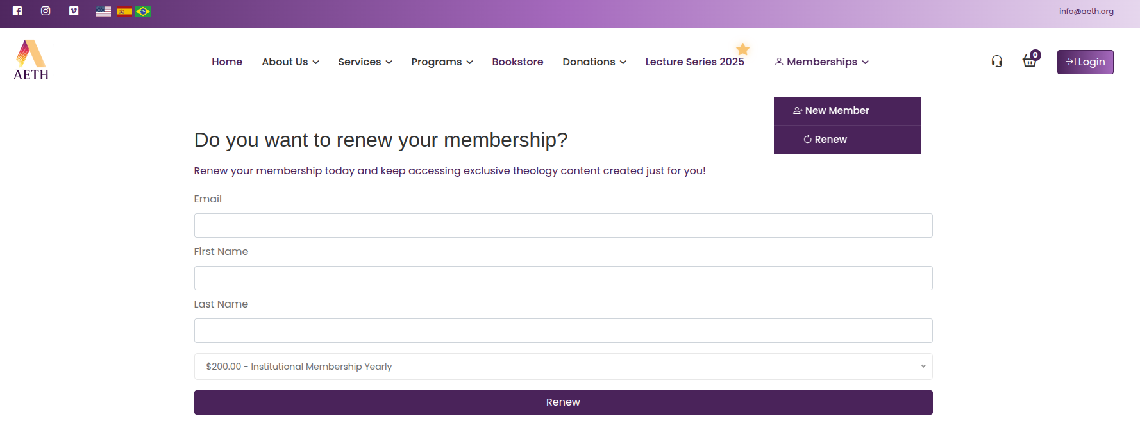Open the Lecture Series 2025 link
The width and height of the screenshot is (1140, 437).
[x=694, y=62]
